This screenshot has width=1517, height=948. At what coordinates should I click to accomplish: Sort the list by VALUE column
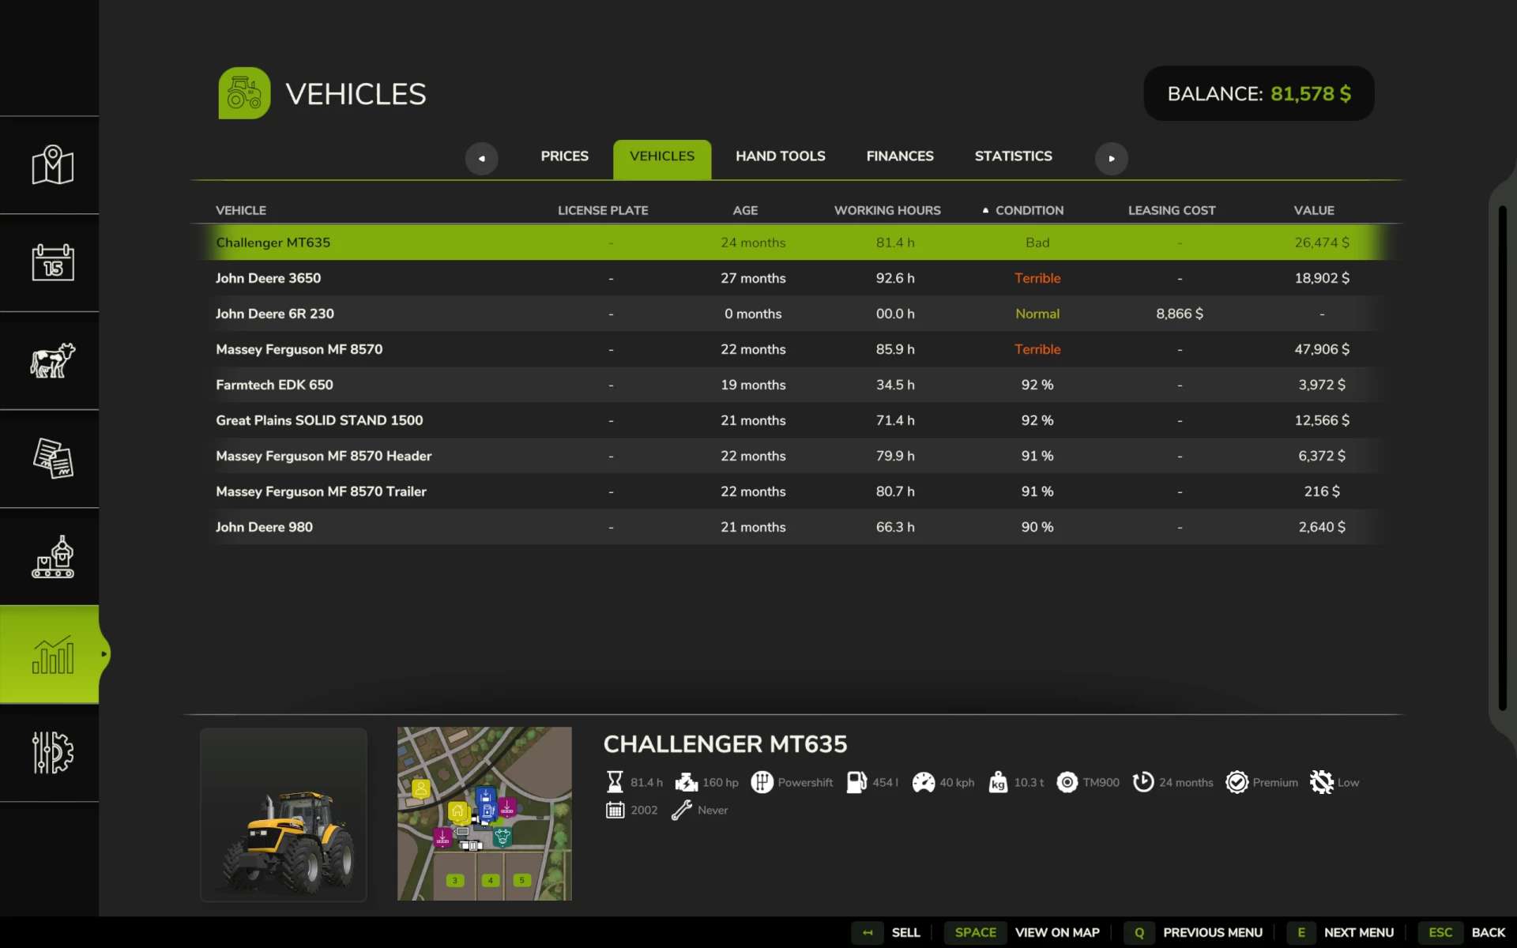[1313, 210]
